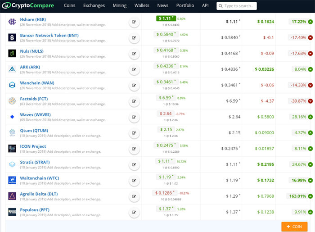Click the Populous coin logo icon
This screenshot has width=315, height=232.
pyautogui.click(x=12, y=212)
